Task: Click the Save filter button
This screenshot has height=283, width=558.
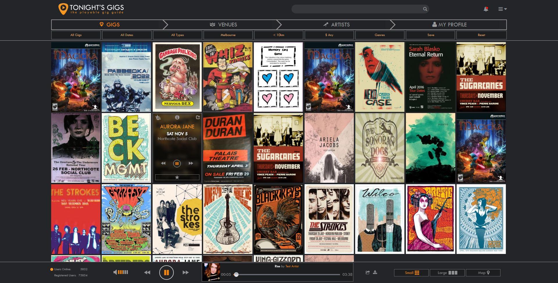Action: point(430,35)
